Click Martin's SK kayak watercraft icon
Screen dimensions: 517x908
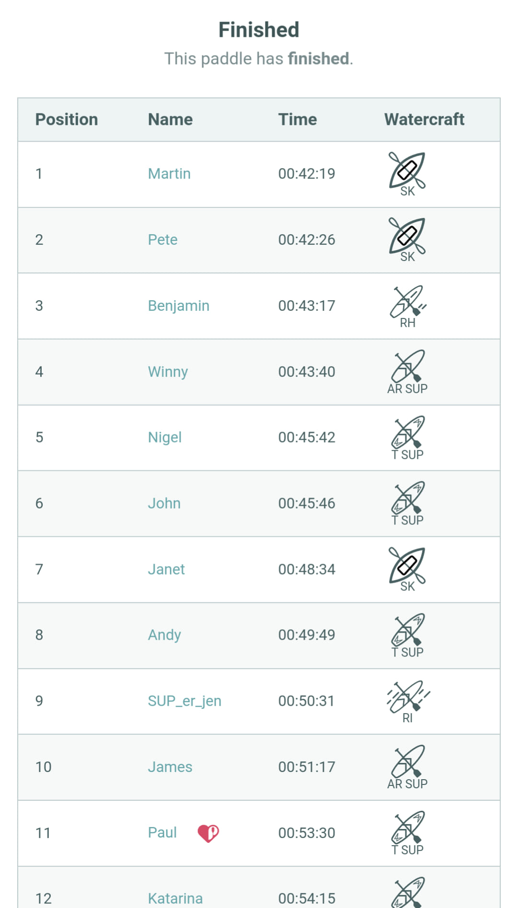(x=407, y=174)
